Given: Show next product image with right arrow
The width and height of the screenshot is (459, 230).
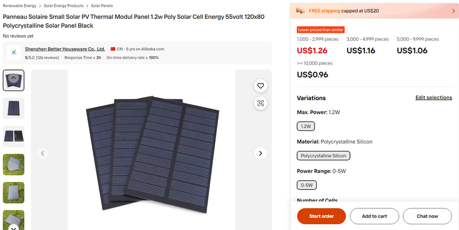Looking at the screenshot, I should 260,153.
